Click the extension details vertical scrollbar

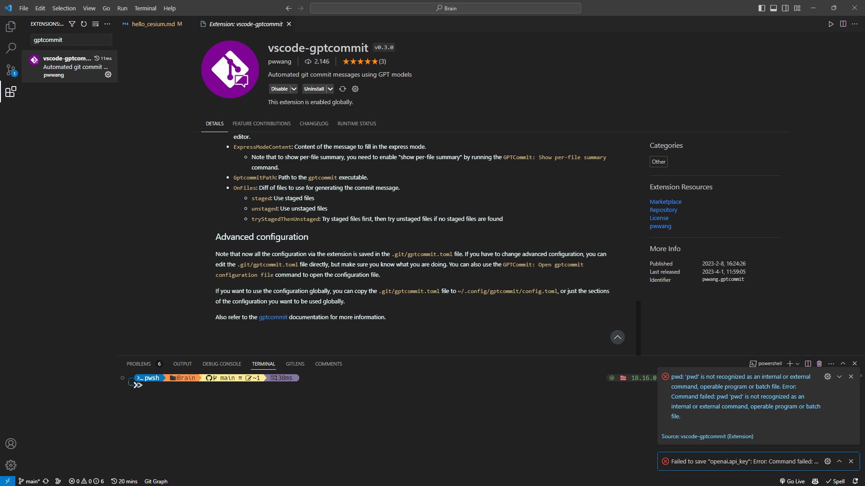coord(638,327)
